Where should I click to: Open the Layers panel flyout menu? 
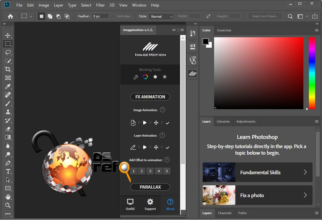317,213
